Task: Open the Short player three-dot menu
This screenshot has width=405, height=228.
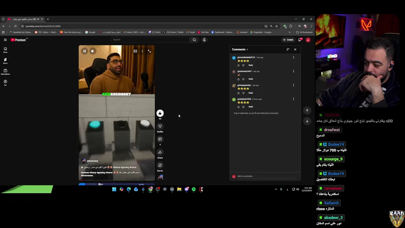Action: (142, 51)
